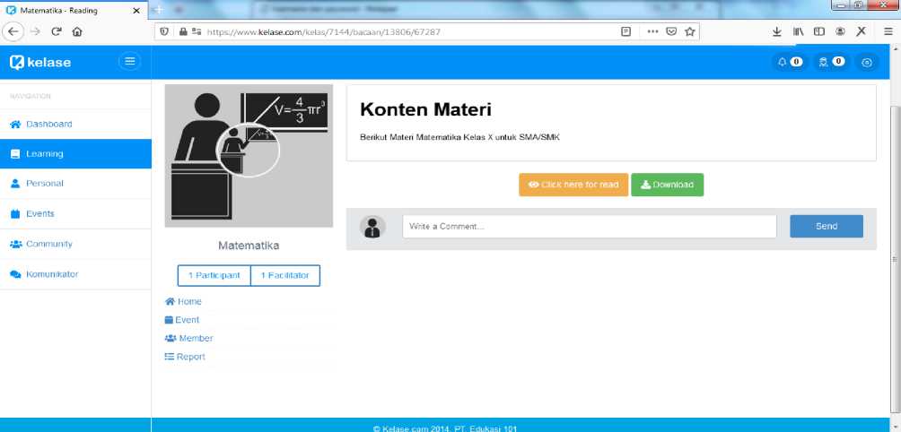Open the browser library icon
Screen dimensions: 901x432
point(798,32)
